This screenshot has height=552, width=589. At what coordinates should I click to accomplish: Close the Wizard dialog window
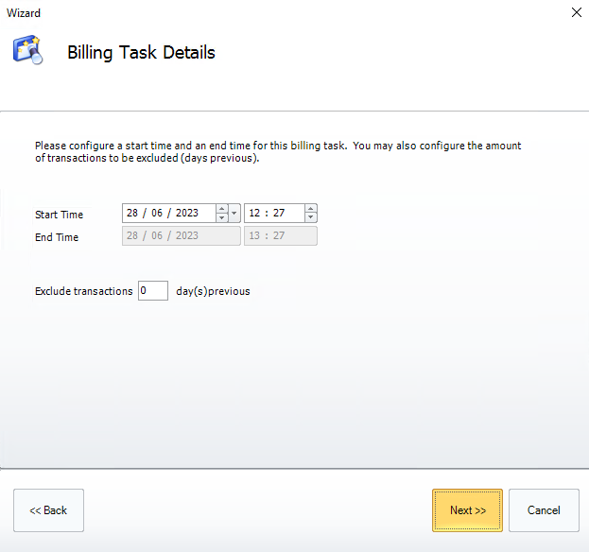(x=576, y=13)
